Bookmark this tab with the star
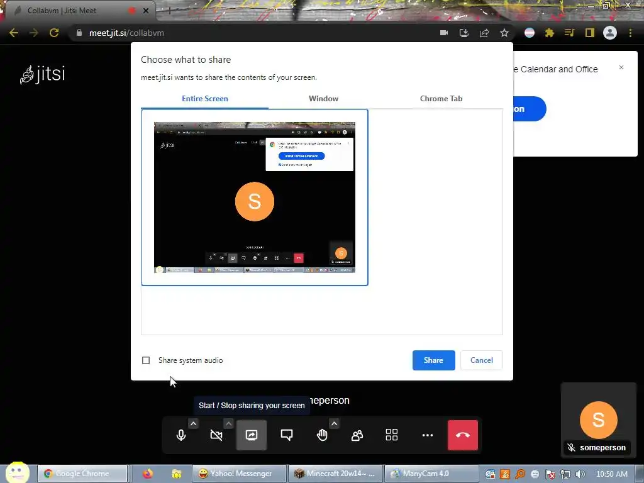This screenshot has width=644, height=483. click(504, 33)
